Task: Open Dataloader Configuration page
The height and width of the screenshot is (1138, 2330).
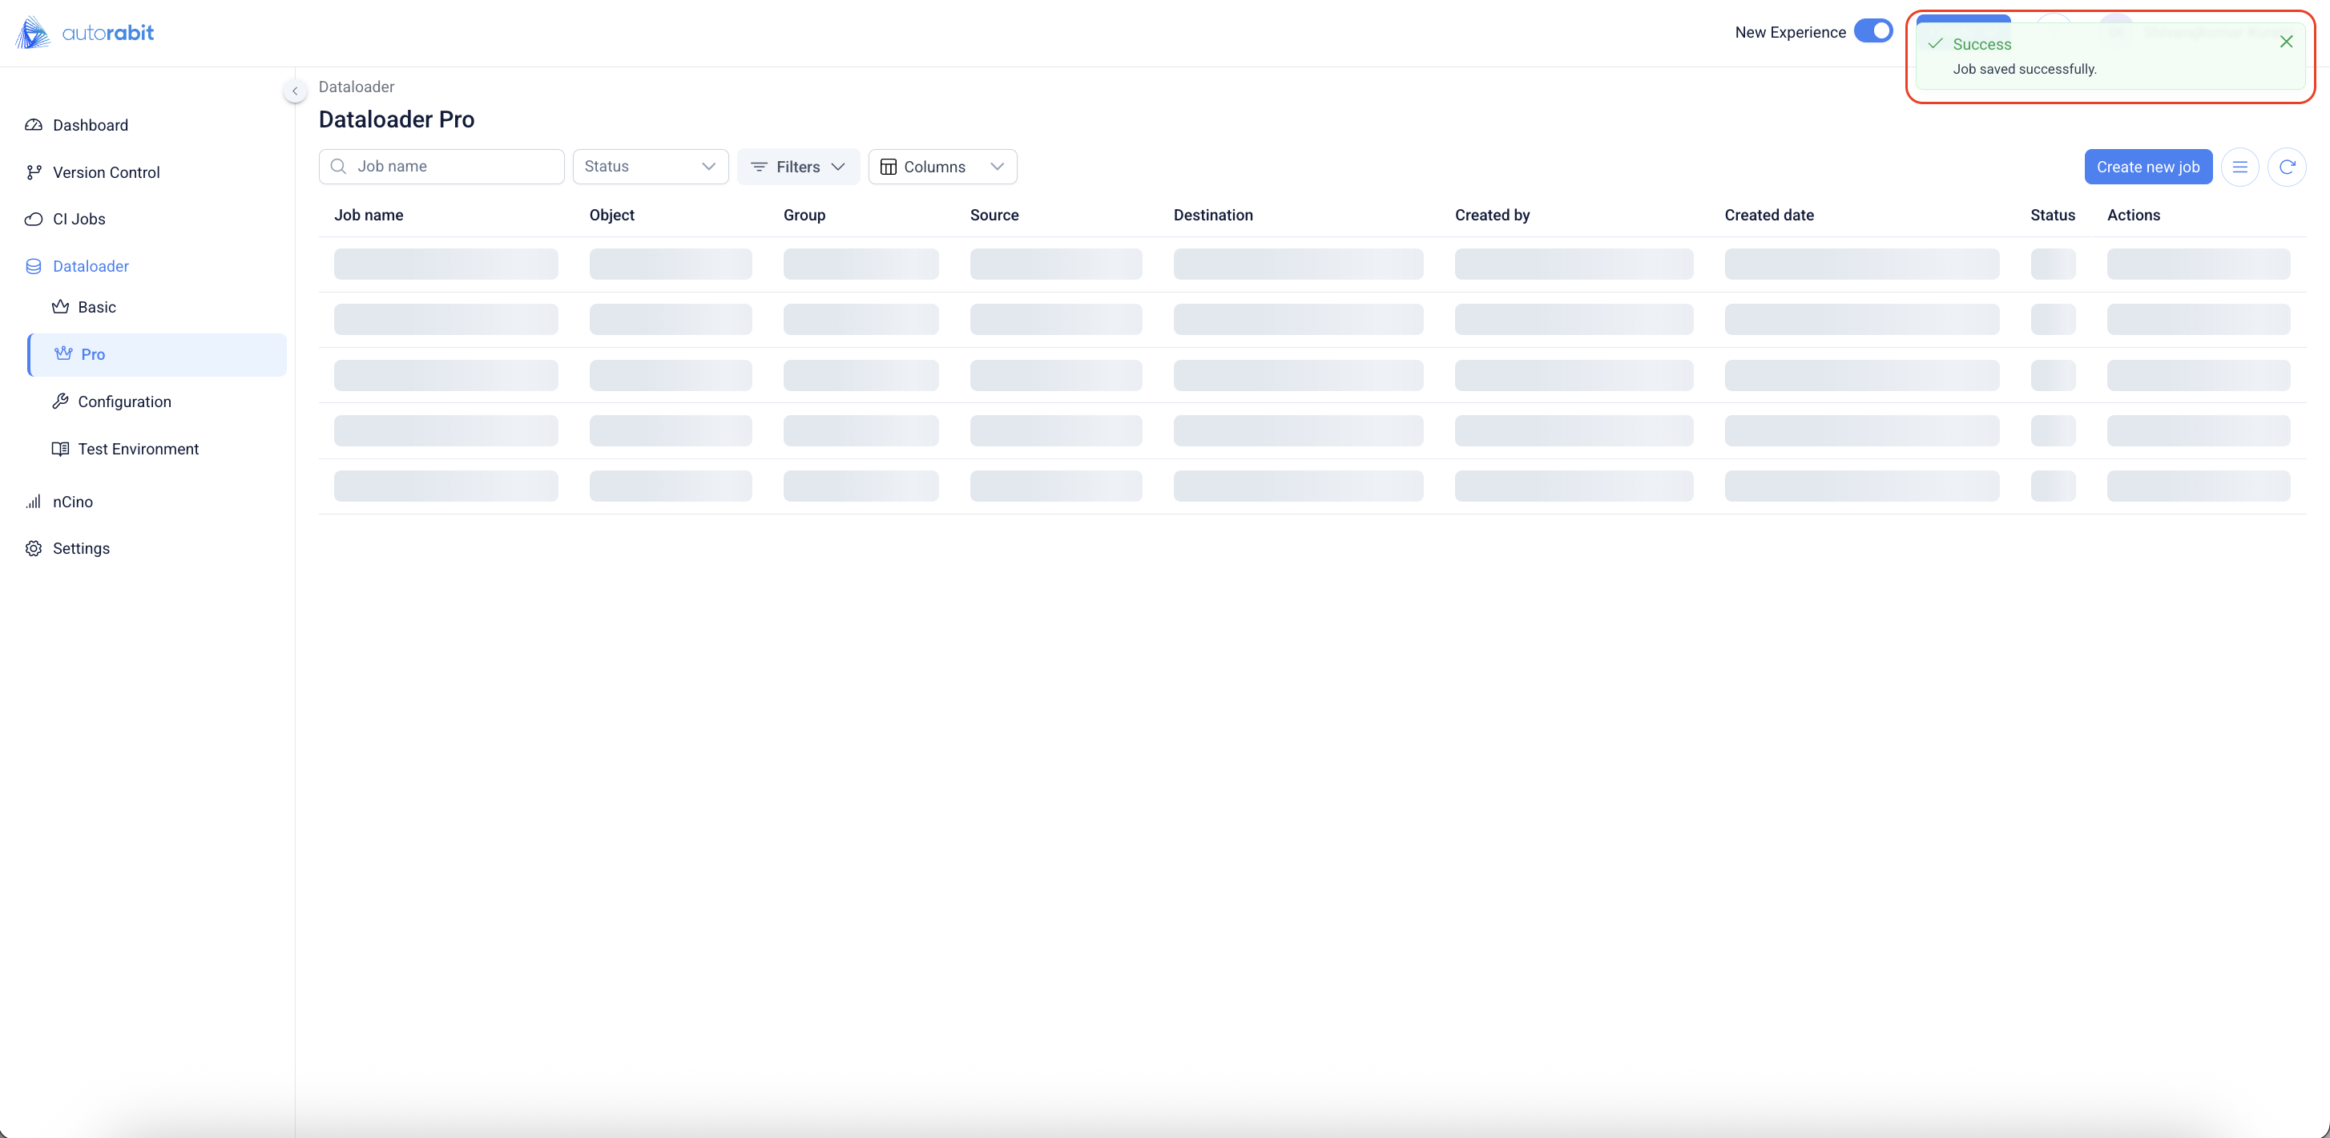Action: click(x=124, y=402)
